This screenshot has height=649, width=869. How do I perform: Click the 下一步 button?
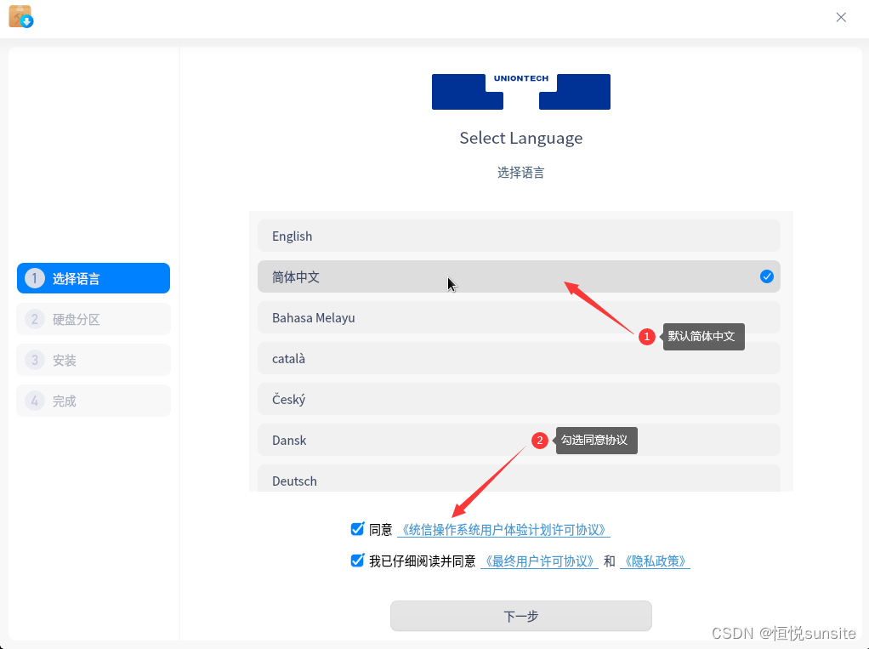(521, 616)
